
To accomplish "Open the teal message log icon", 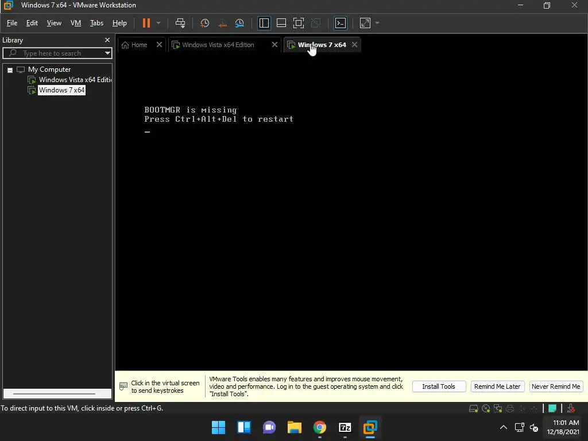I will (552, 408).
